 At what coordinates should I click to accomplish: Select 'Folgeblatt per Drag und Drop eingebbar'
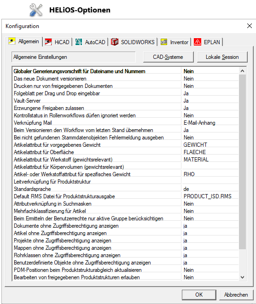pos(126,93)
